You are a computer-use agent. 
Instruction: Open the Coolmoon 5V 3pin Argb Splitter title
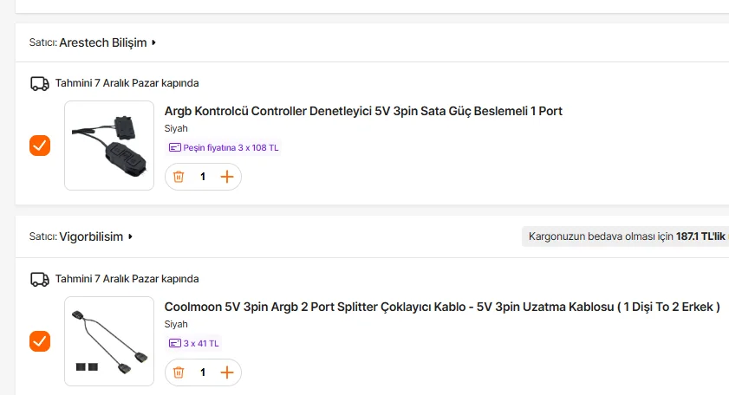pyautogui.click(x=442, y=307)
